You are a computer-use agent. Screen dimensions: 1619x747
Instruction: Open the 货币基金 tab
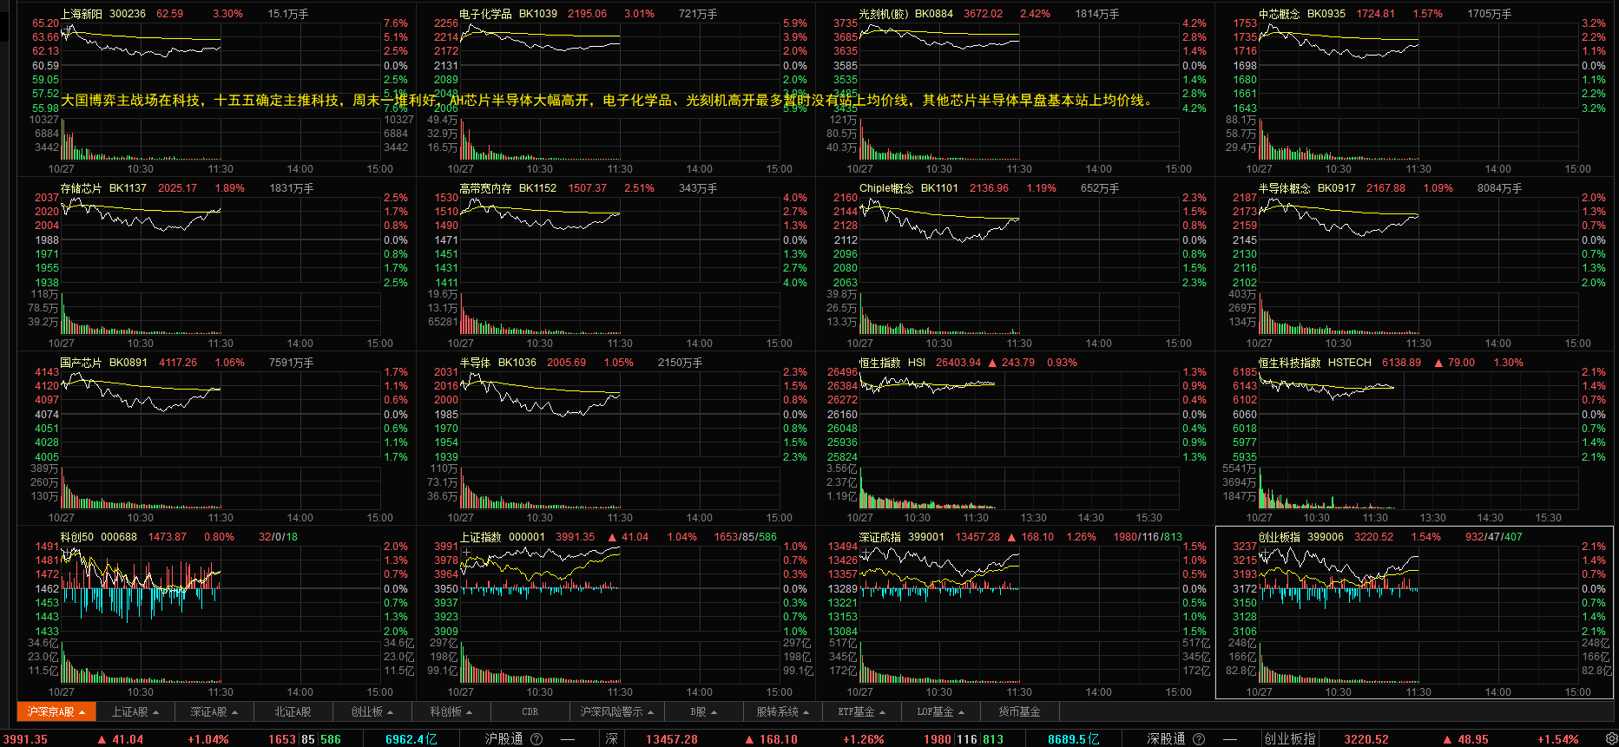pos(1019,711)
